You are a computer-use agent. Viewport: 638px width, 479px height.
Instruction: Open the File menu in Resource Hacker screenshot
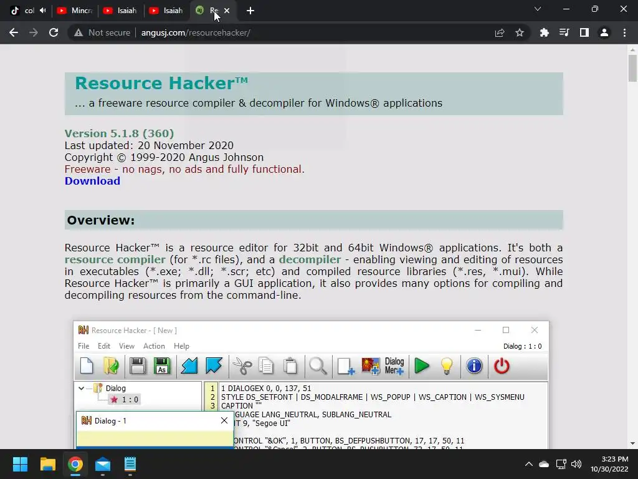click(83, 346)
